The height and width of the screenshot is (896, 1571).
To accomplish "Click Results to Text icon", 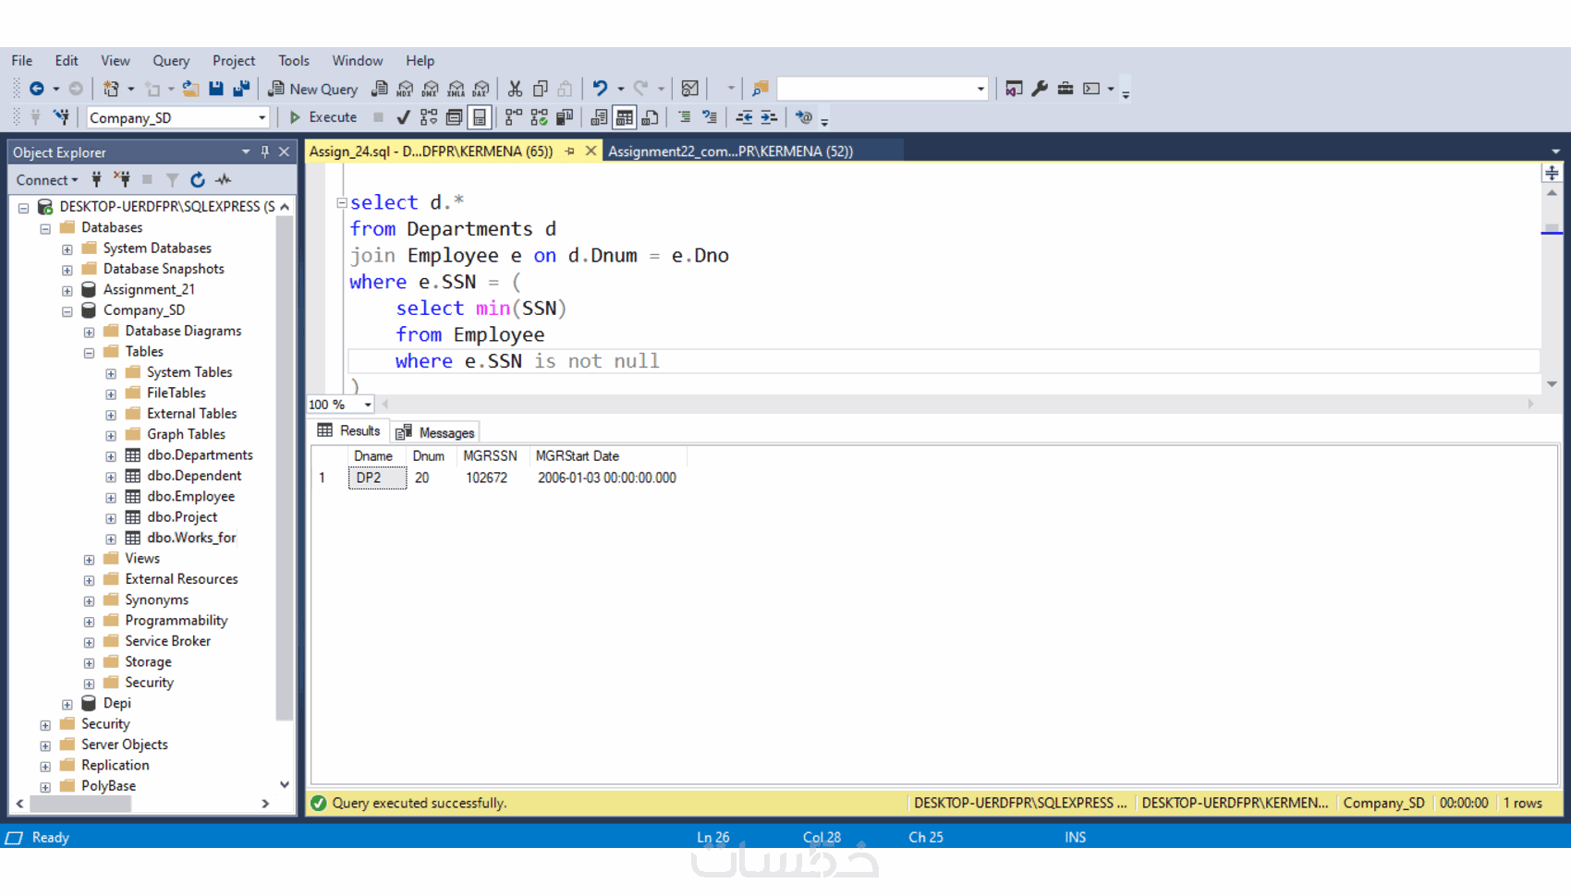I will (599, 117).
